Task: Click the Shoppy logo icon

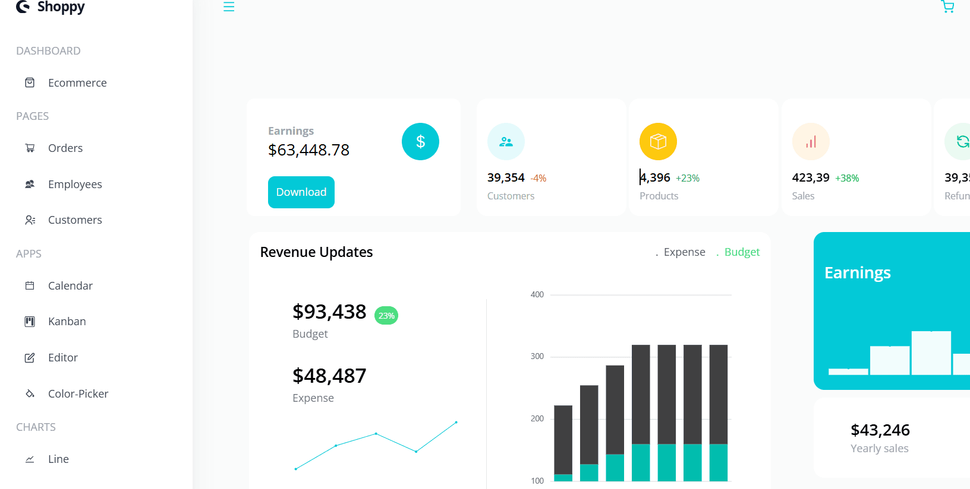Action: (x=23, y=7)
